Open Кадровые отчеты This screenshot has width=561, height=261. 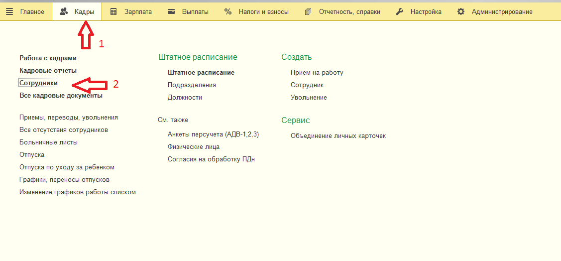48,71
